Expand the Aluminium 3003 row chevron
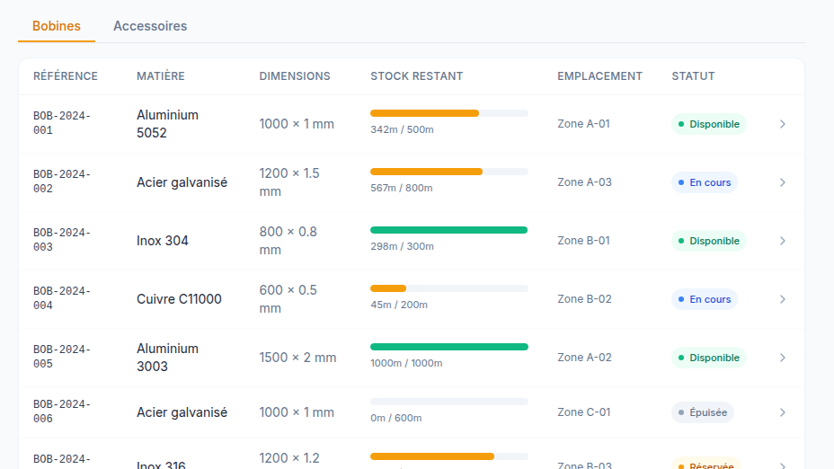The width and height of the screenshot is (834, 469). point(783,358)
